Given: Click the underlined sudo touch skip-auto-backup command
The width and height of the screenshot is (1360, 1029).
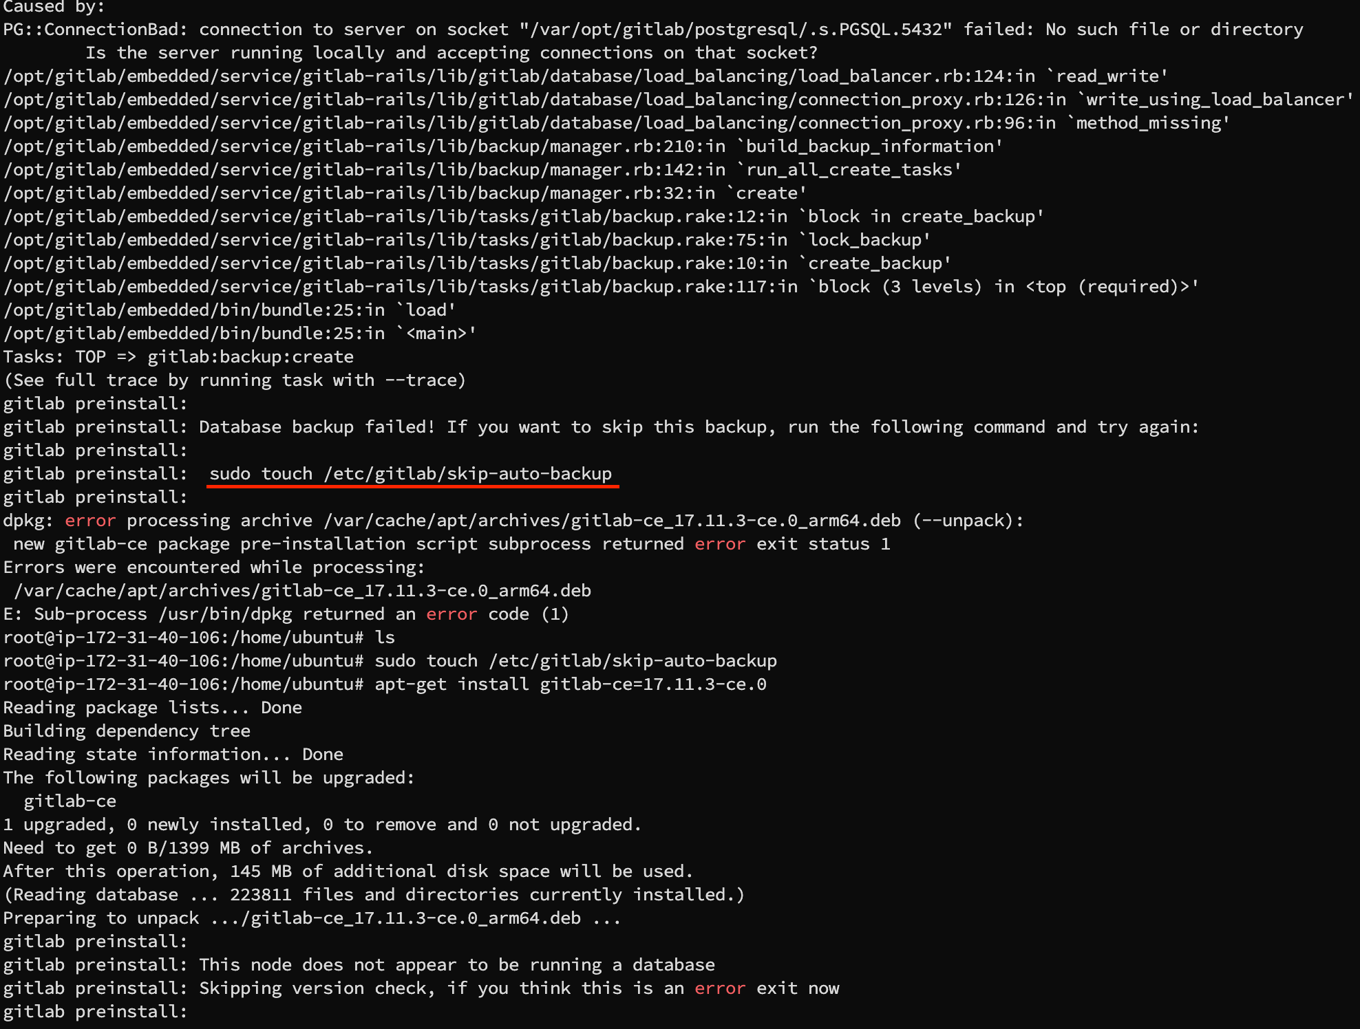Looking at the screenshot, I should tap(410, 474).
